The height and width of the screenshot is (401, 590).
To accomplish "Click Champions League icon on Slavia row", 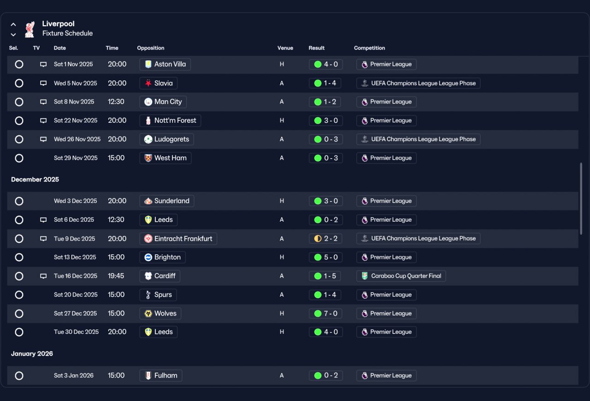I will (x=365, y=83).
